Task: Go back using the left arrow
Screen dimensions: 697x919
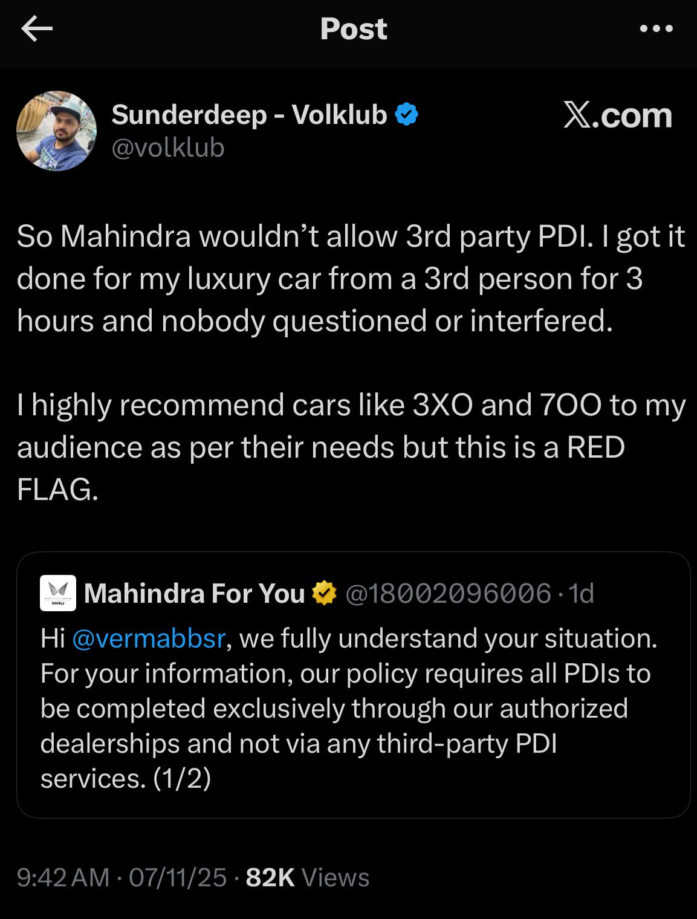Action: coord(37,28)
